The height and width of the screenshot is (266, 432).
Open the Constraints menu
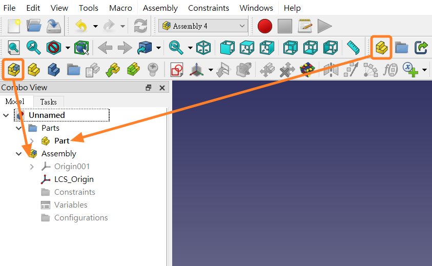(x=209, y=8)
